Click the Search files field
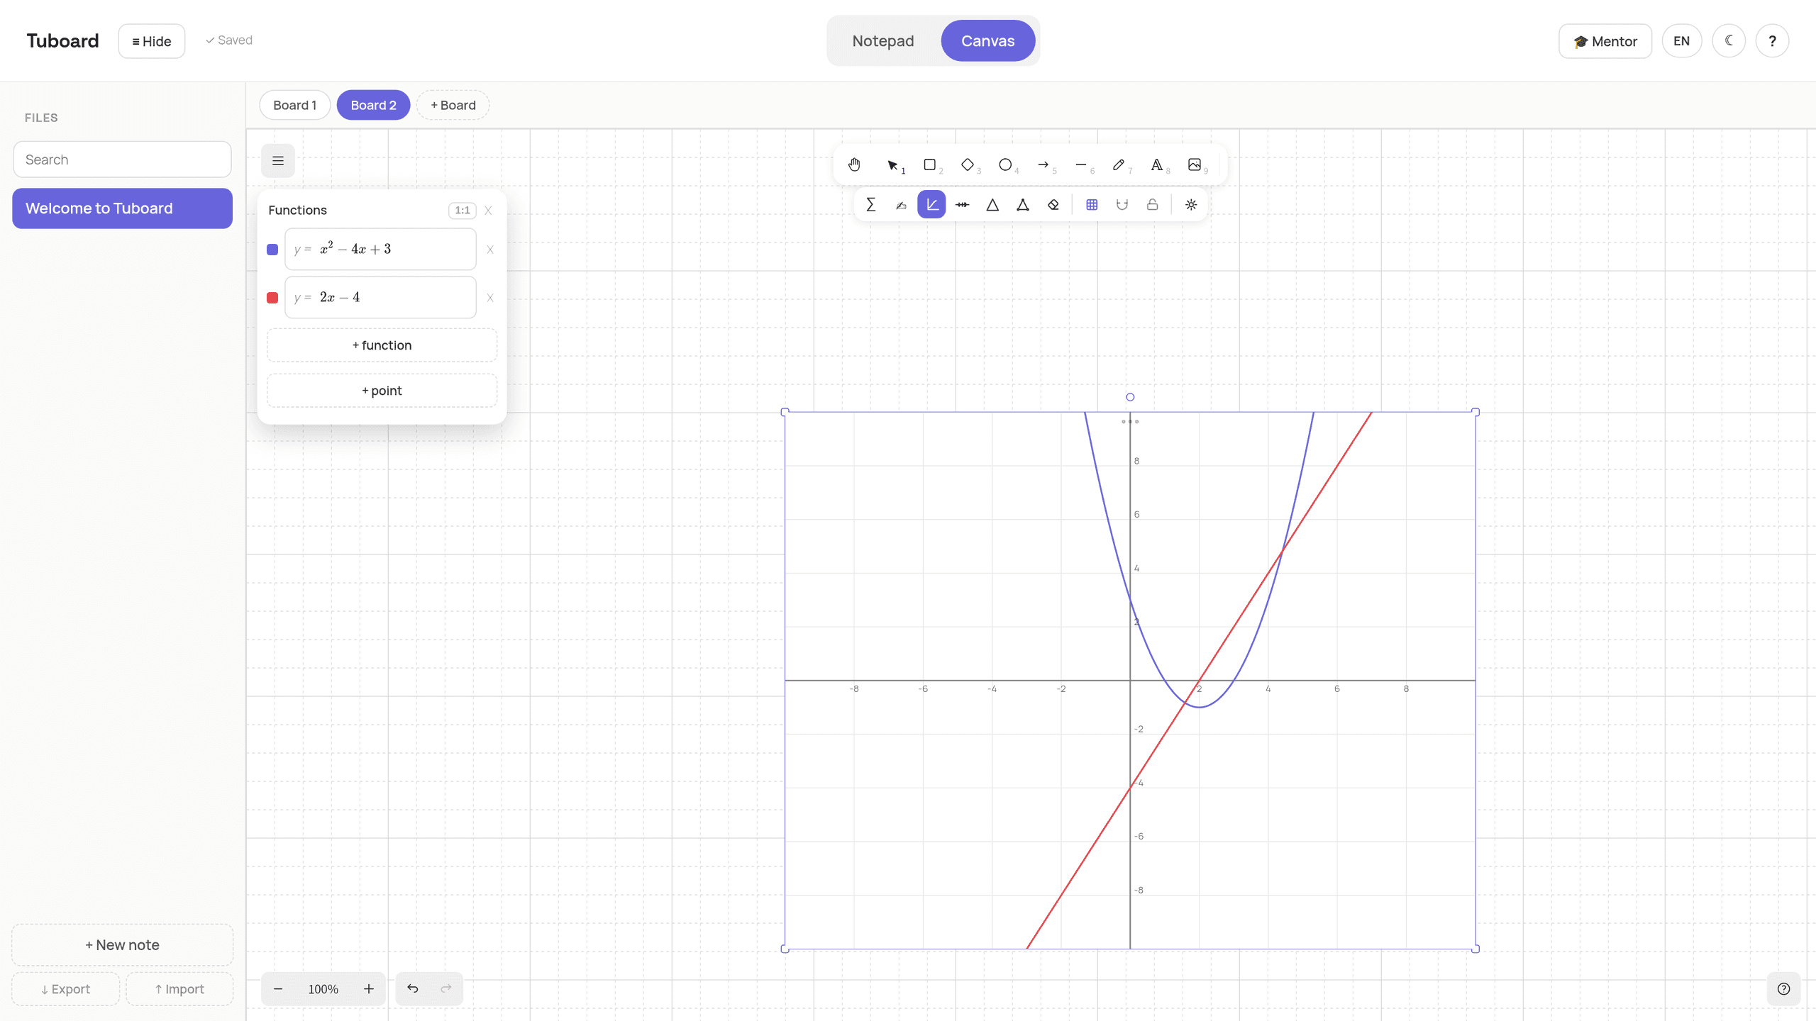1816x1021 pixels. [x=123, y=160]
